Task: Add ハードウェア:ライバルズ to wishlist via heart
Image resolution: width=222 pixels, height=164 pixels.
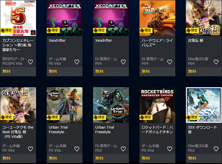Action: [x=170, y=62]
